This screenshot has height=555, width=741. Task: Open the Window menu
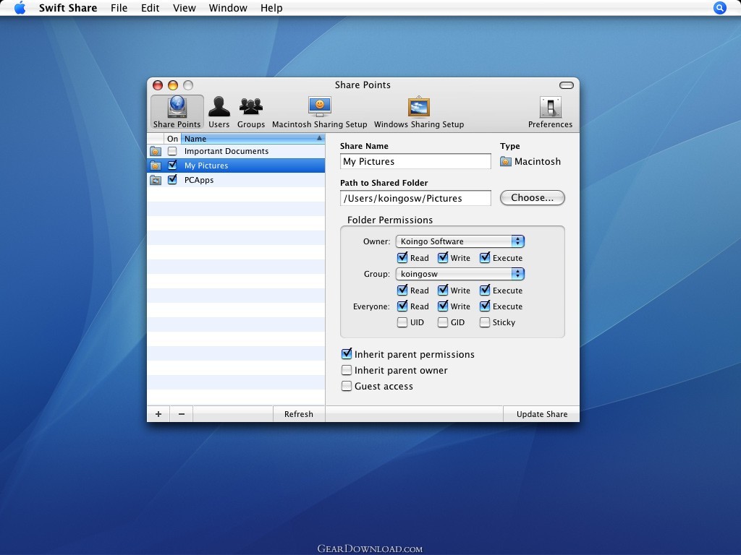tap(228, 8)
